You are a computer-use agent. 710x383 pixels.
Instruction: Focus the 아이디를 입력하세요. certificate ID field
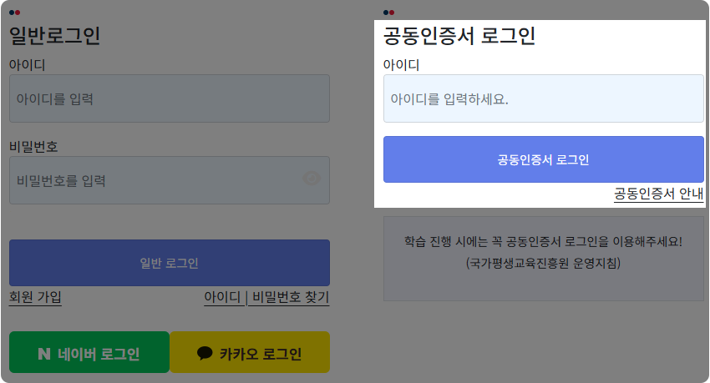pyautogui.click(x=544, y=98)
